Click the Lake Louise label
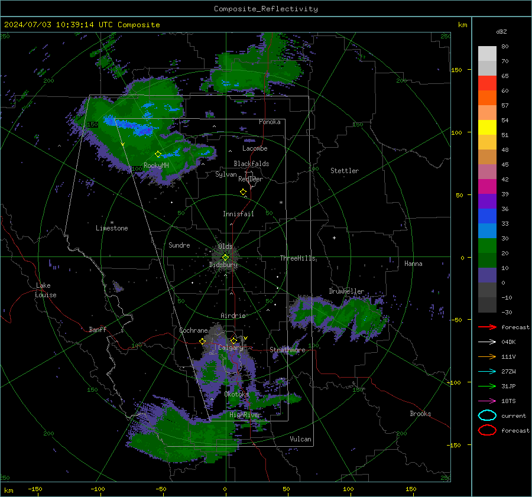532x497 pixels. [x=46, y=290]
